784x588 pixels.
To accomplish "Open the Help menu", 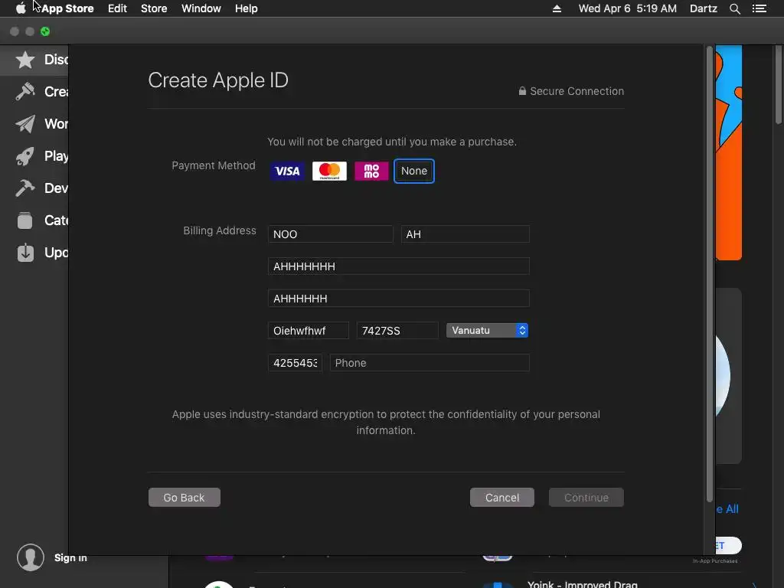I will point(247,8).
